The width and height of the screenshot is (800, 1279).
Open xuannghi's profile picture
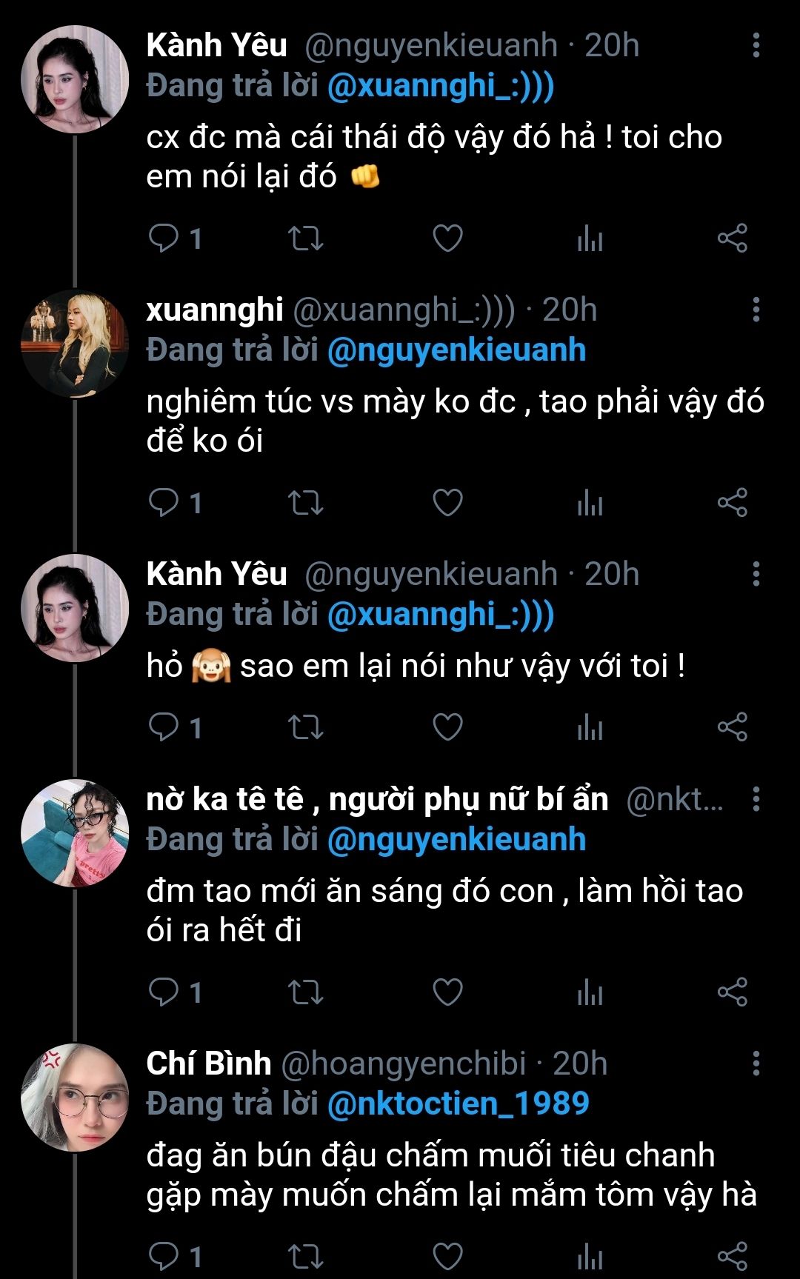tap(75, 344)
